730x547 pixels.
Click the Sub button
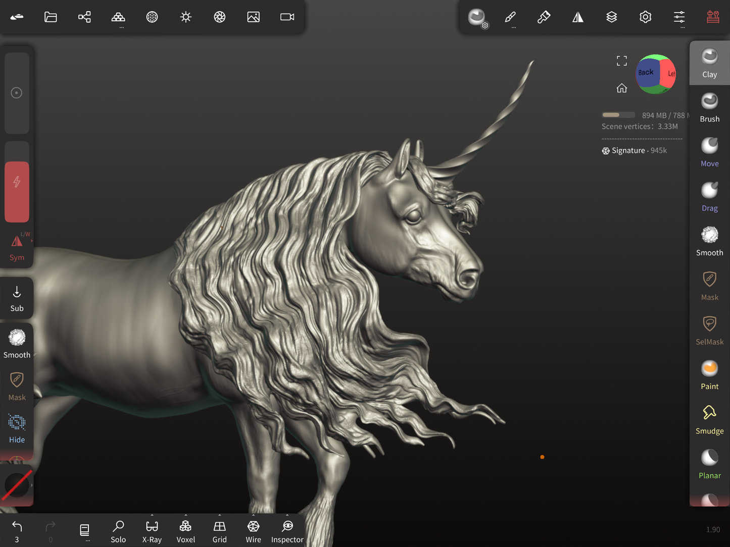[17, 298]
